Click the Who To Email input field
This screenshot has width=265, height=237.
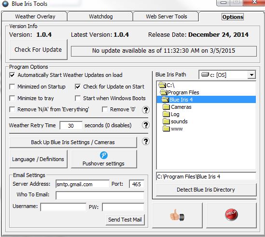tap(100, 195)
